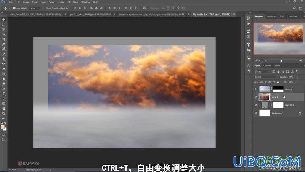The image size is (305, 172).
Task: Change the screen mode
Action: [4, 139]
